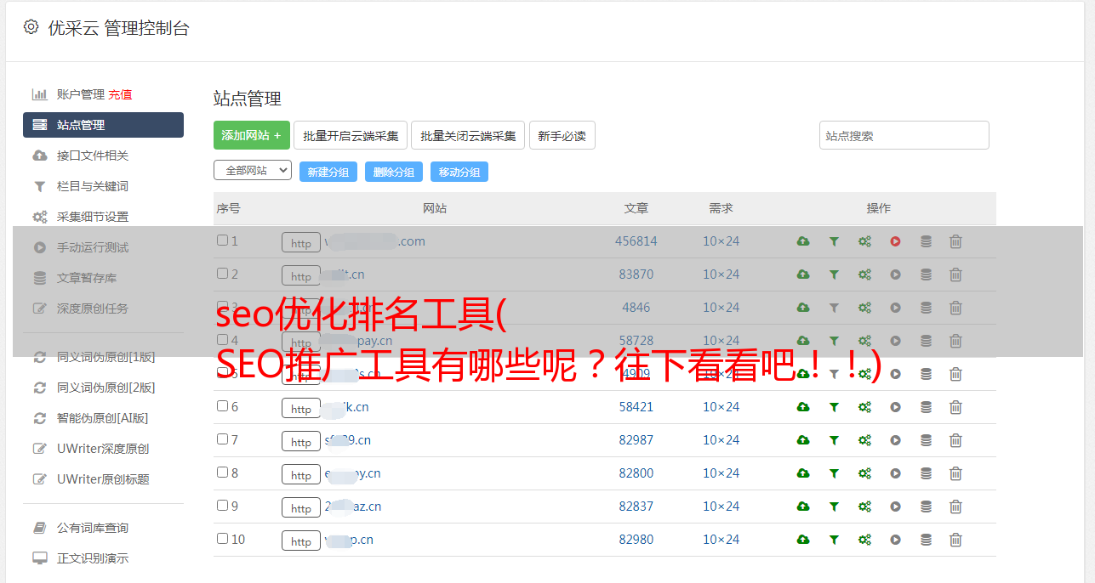
Task: Tick the checkbox for row 2
Action: [222, 274]
